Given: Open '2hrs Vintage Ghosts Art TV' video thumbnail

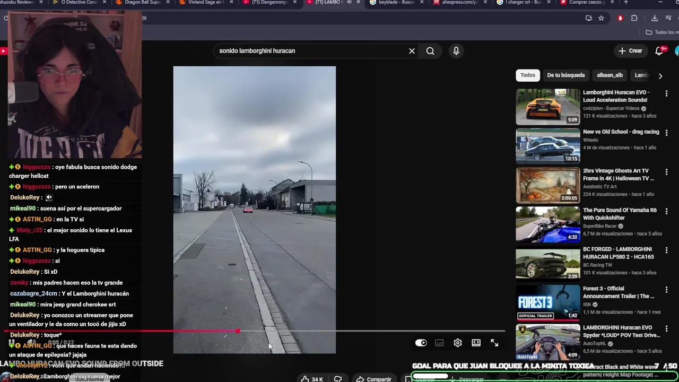Looking at the screenshot, I should point(548,185).
